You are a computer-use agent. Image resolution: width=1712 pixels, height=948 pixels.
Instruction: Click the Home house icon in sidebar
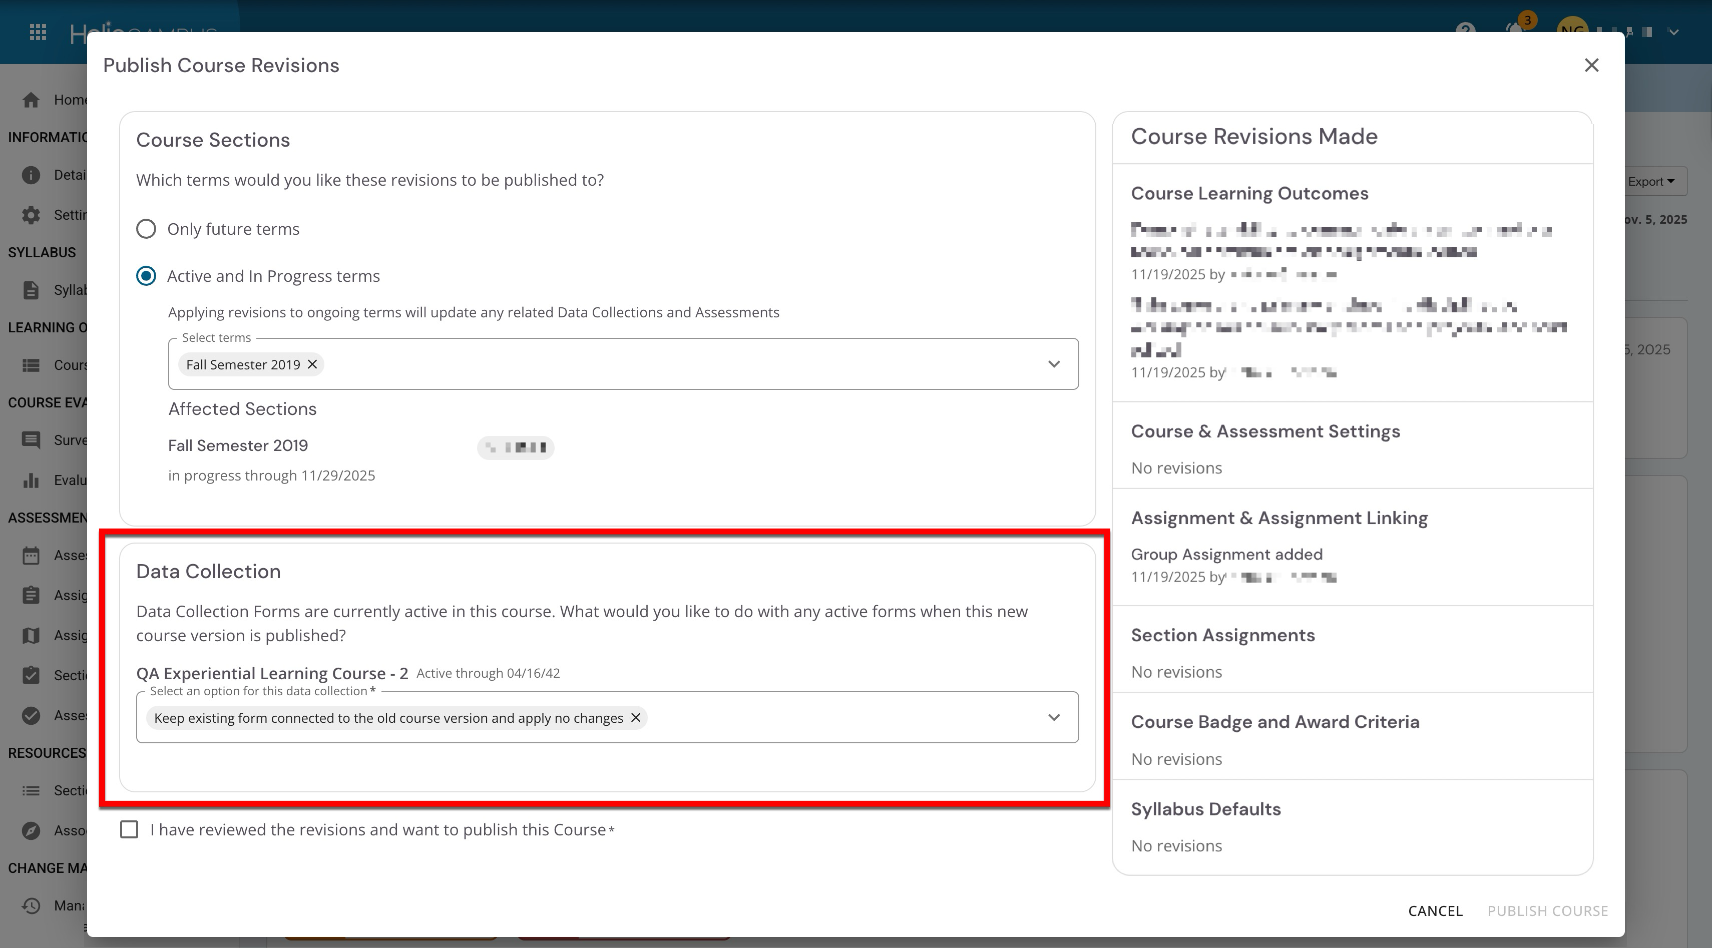pyautogui.click(x=31, y=100)
